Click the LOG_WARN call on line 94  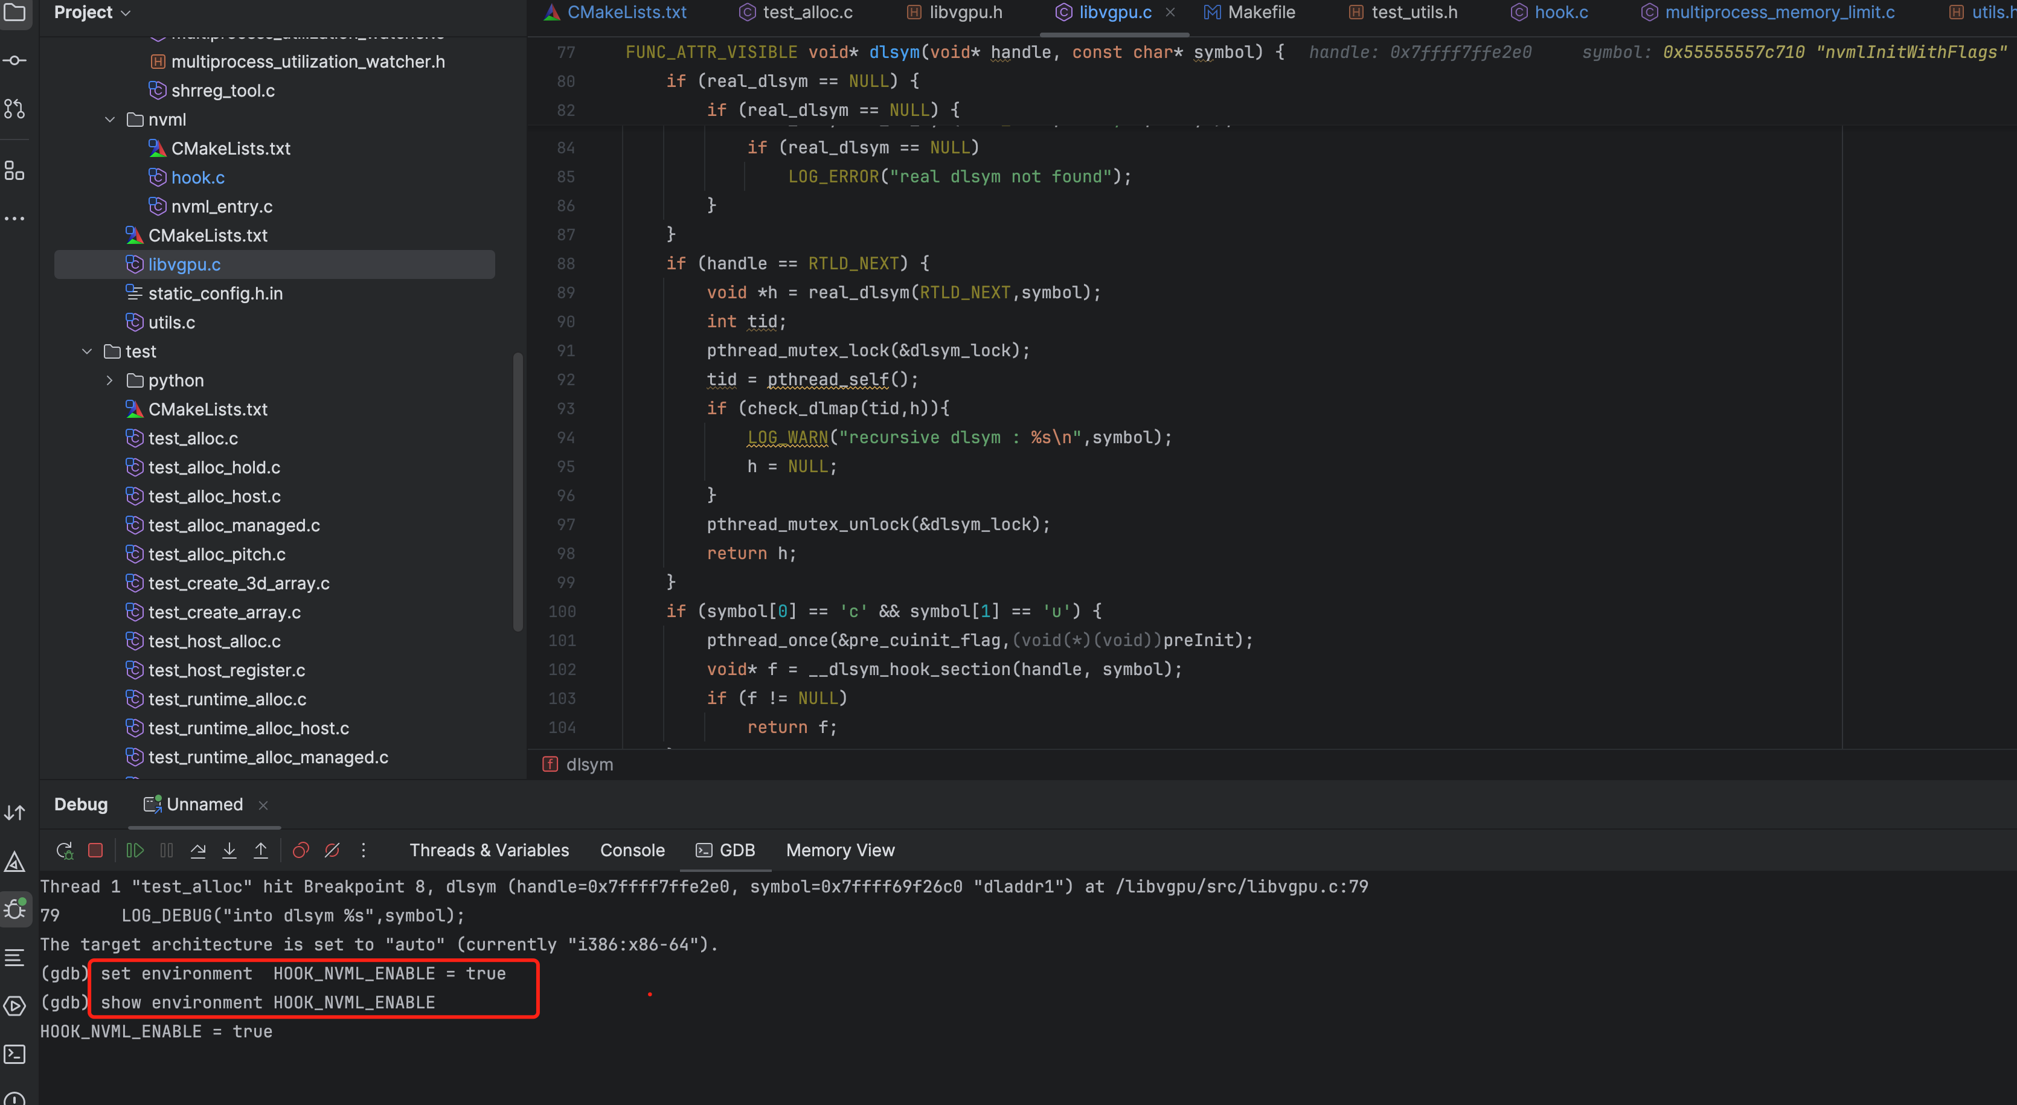[787, 438]
